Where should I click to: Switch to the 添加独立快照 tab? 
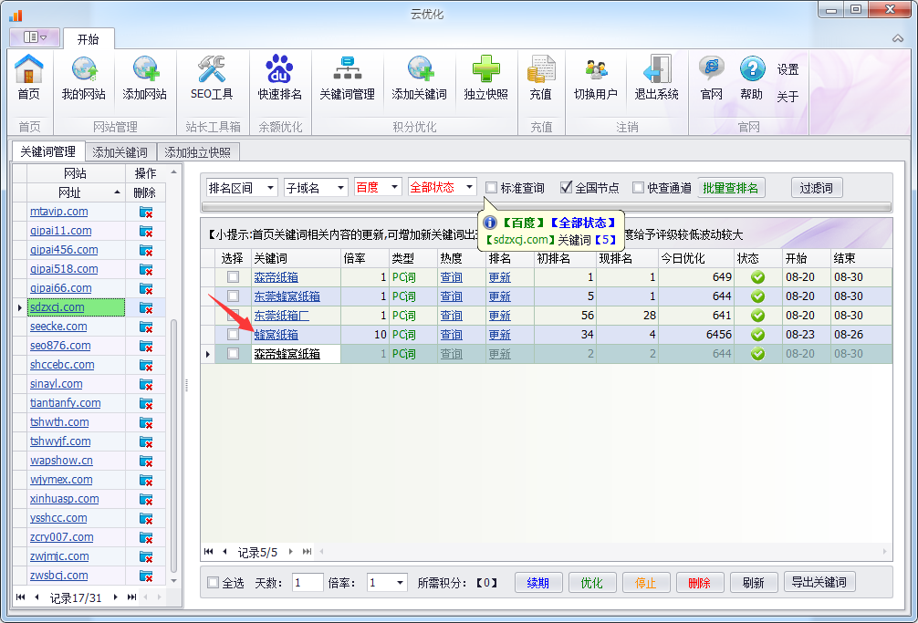[198, 152]
